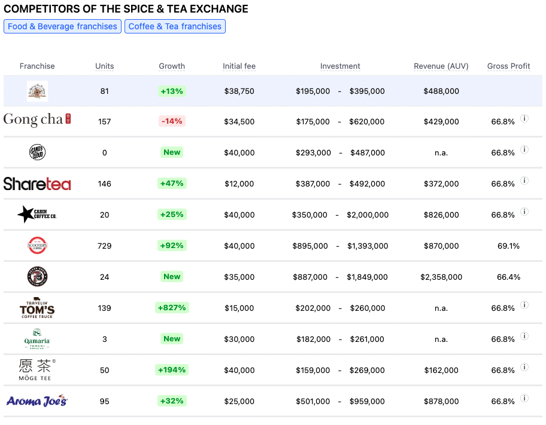Click info icon in Gong cha row
Viewport: 546px width, 425px height.
524,118
